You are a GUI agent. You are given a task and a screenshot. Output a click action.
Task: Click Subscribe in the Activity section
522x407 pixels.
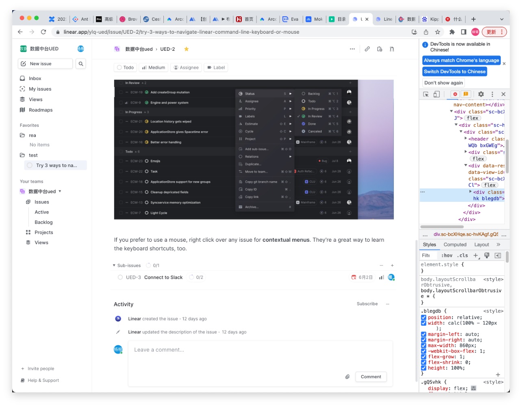tap(367, 304)
